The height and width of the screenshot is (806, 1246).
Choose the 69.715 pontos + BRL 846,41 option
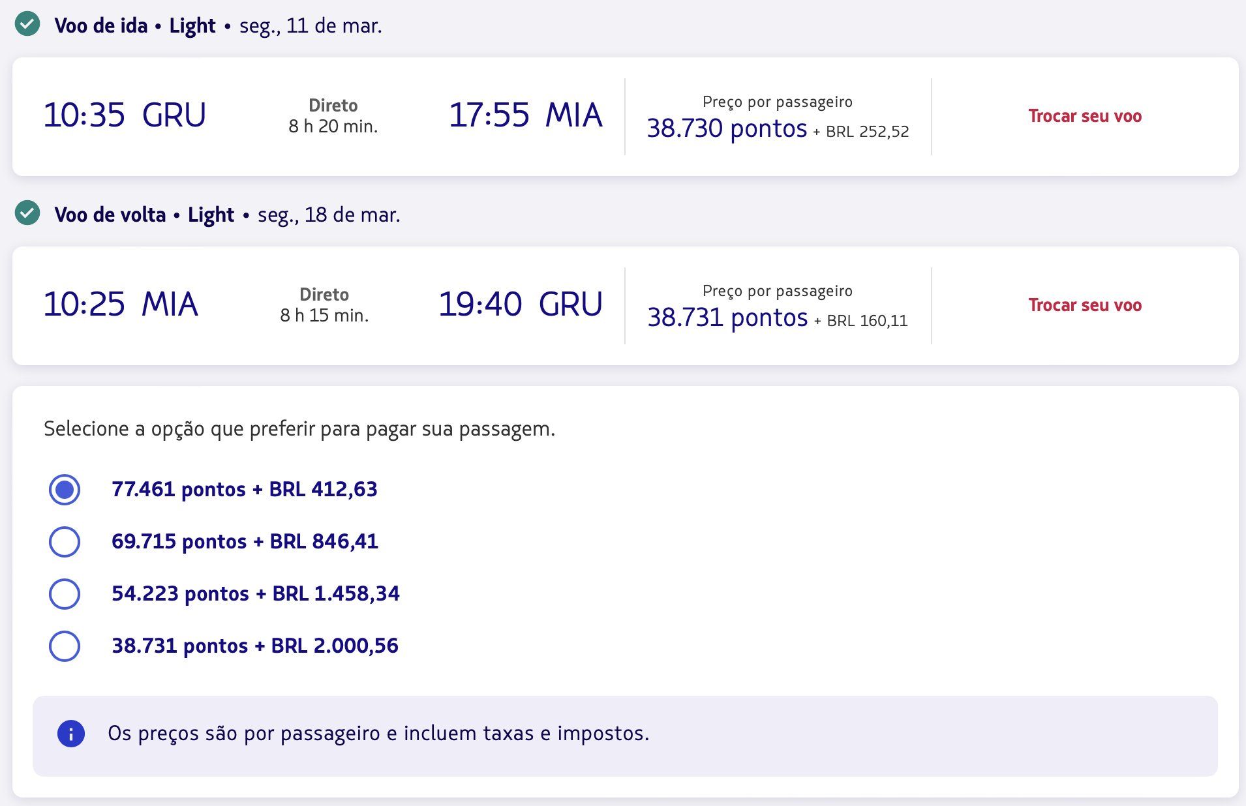coord(65,541)
